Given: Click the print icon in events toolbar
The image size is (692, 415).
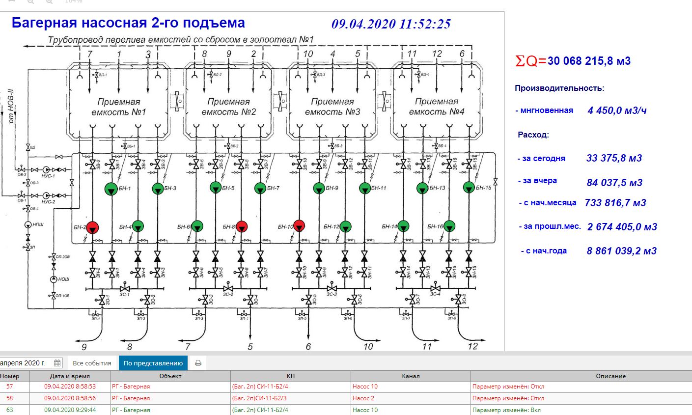Looking at the screenshot, I should 198,363.
